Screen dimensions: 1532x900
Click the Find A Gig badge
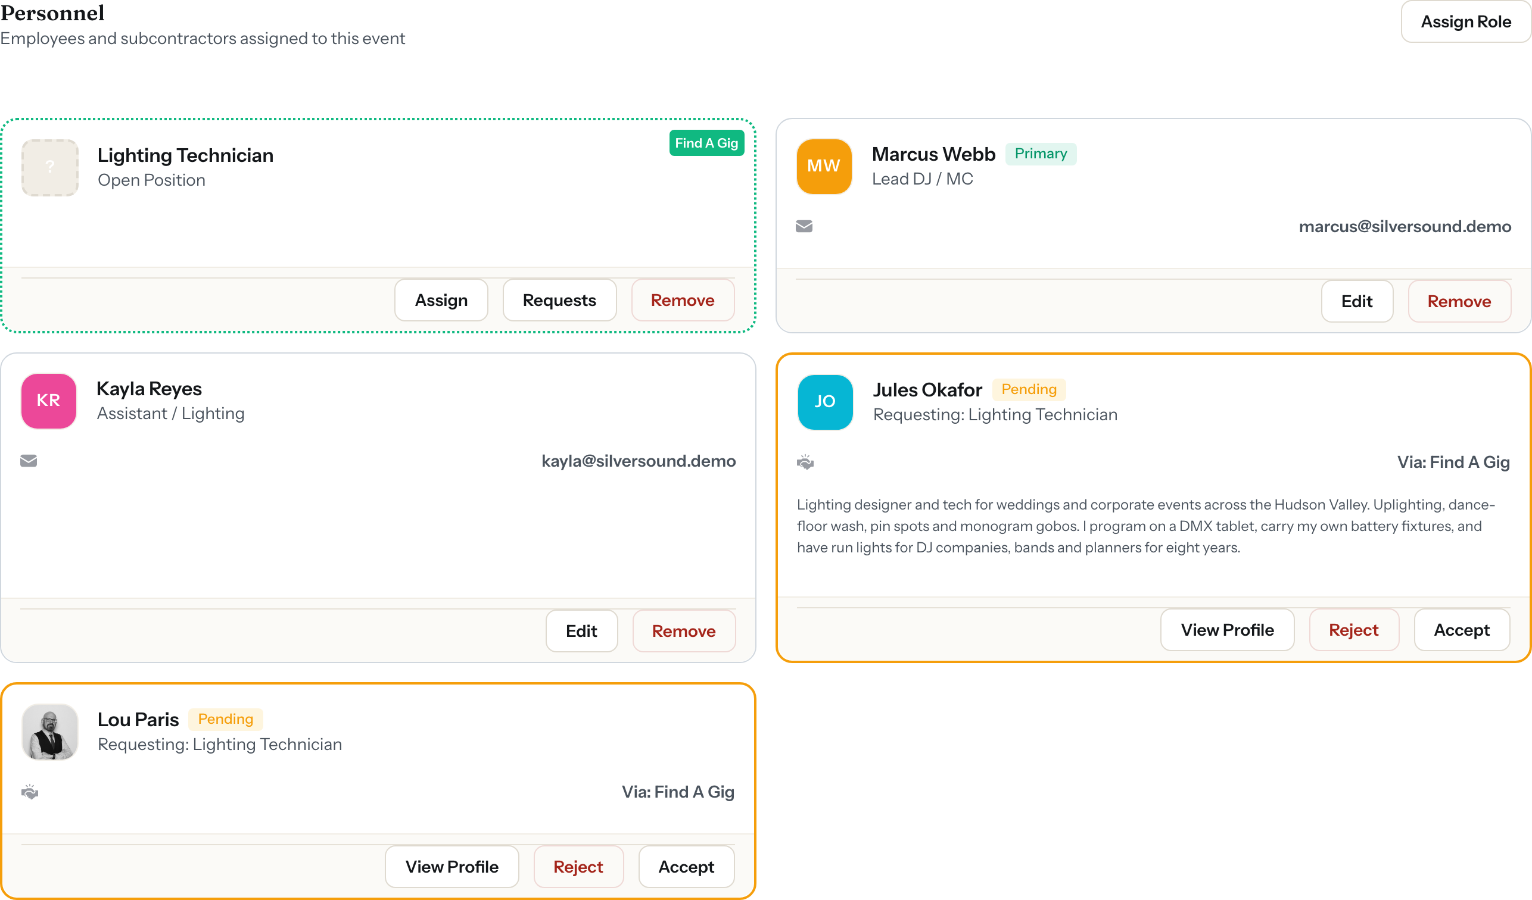[x=706, y=143]
